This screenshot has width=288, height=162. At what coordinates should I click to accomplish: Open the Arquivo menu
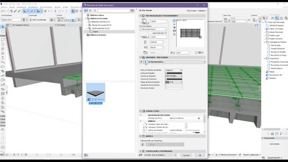click(x=4, y=7)
